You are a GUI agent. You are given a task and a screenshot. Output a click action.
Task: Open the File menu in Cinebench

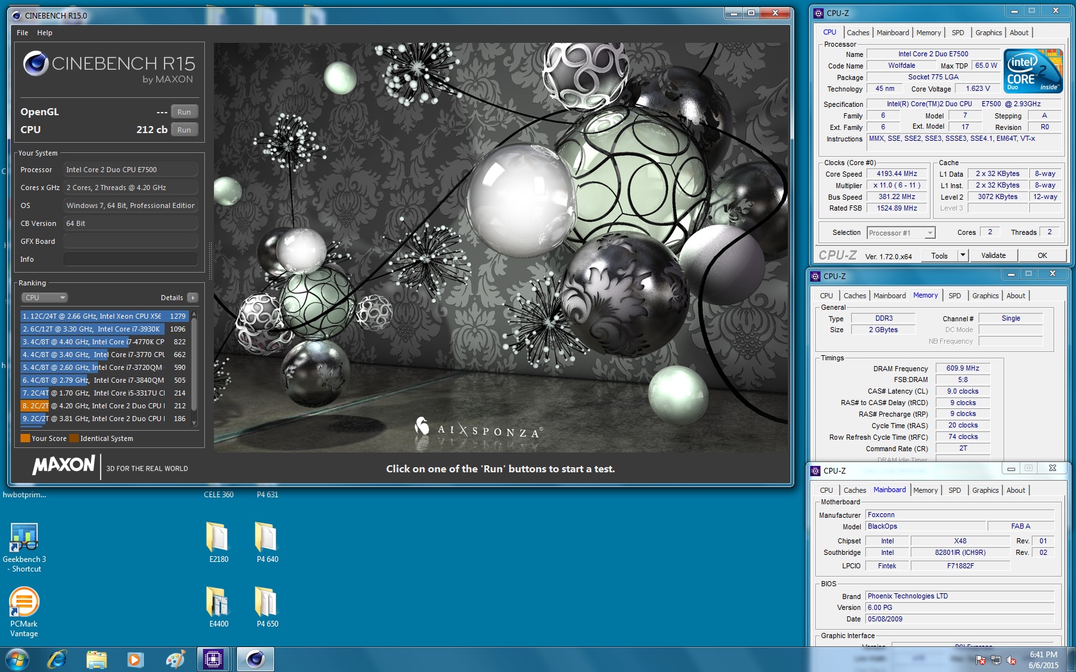click(x=22, y=33)
